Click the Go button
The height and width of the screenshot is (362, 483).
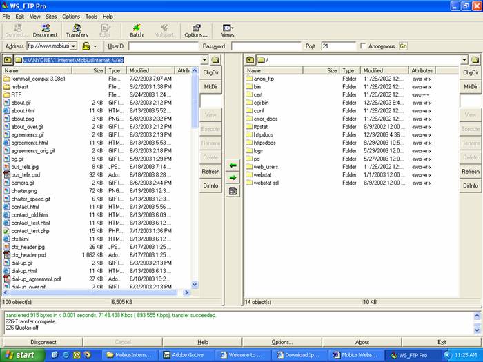click(403, 46)
